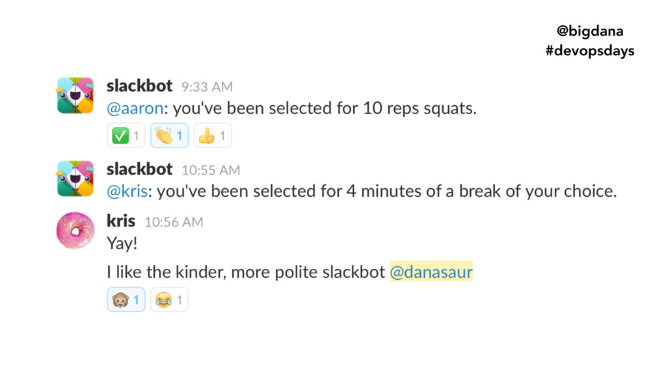Click slackbot avatar on the 9:33 AM message
Screen dimensions: 666x374
[x=75, y=95]
